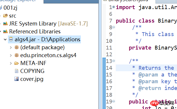This screenshot has width=177, height=109.
Task: Click '@param key' comment text on line 16
Action: coord(155,82)
